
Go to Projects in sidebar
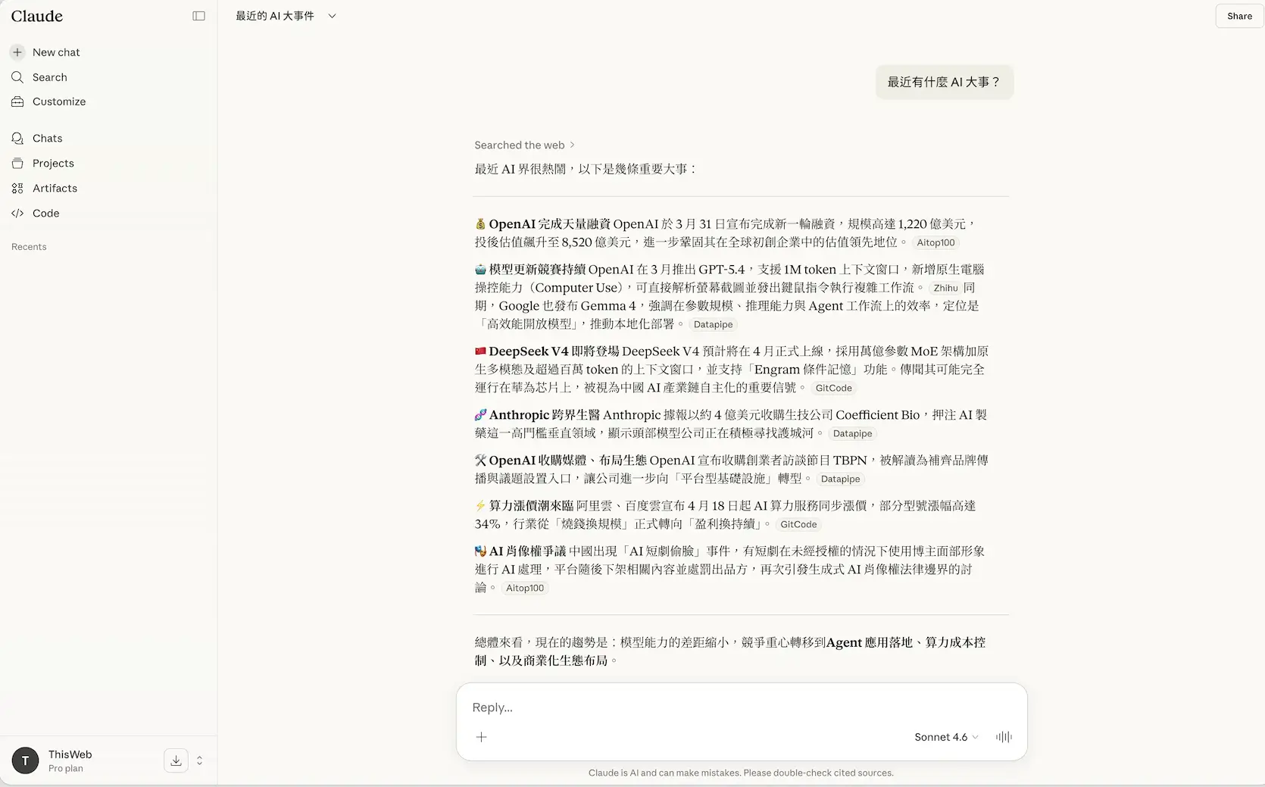(x=53, y=164)
